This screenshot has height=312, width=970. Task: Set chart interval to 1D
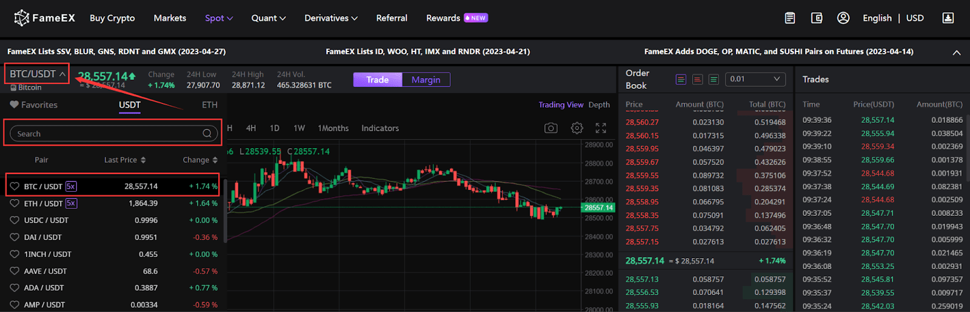pyautogui.click(x=275, y=128)
